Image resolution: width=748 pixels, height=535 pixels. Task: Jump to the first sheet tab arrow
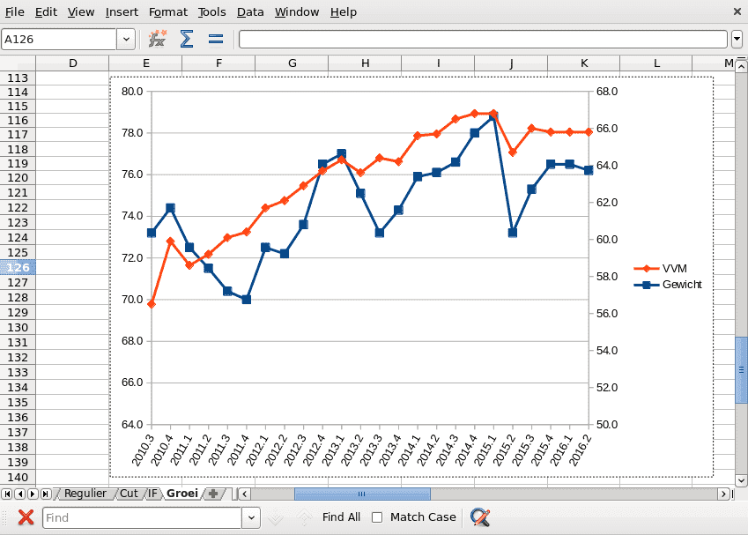click(x=7, y=494)
